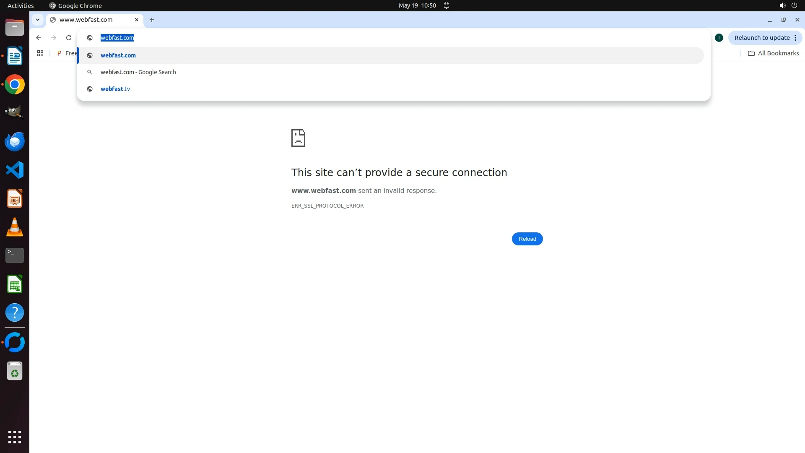805x453 pixels.
Task: Choose webfast.com Google Search suggestion
Action: [138, 72]
